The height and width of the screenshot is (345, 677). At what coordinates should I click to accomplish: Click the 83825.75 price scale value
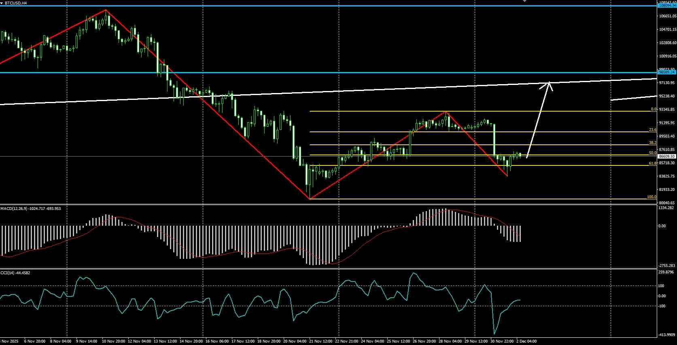tap(668, 176)
